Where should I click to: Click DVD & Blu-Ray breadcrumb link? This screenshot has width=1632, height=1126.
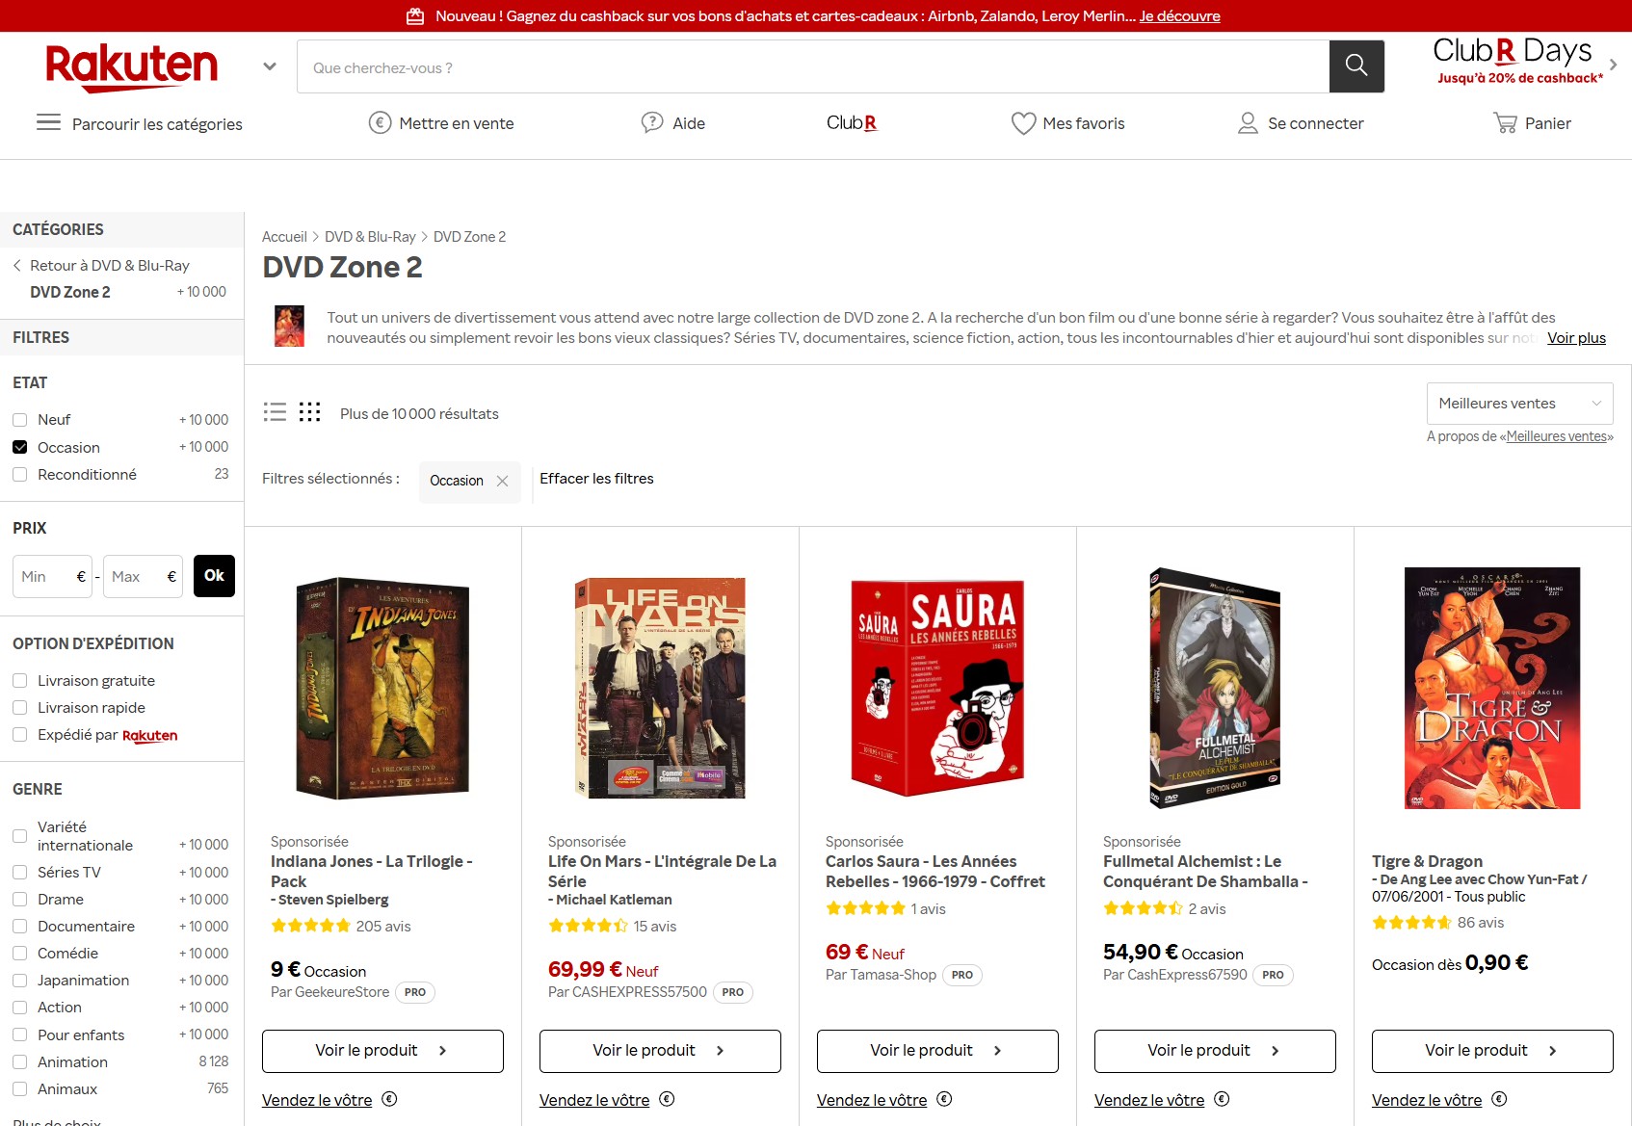370,237
